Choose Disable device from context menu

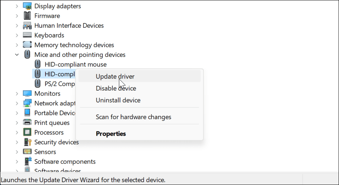(x=116, y=88)
